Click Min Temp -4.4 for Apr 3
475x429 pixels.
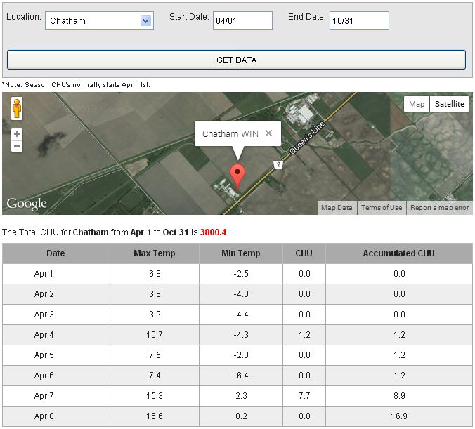[241, 315]
